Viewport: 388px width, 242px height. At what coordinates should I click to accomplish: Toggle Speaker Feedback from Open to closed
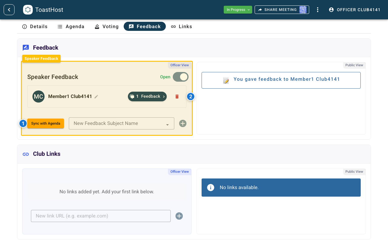click(x=180, y=77)
